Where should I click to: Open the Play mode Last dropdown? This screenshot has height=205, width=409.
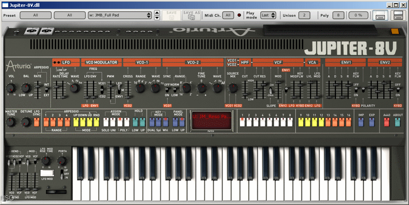point(268,15)
